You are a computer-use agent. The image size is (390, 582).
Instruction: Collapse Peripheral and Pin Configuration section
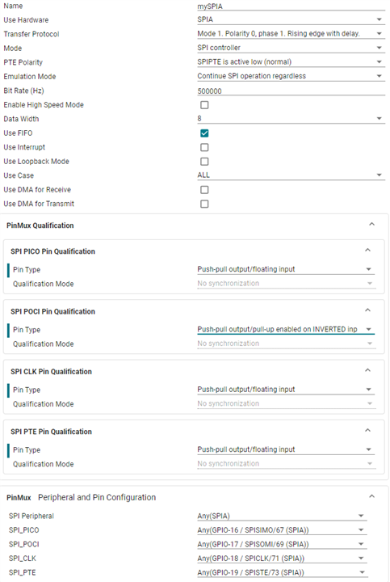372,496
